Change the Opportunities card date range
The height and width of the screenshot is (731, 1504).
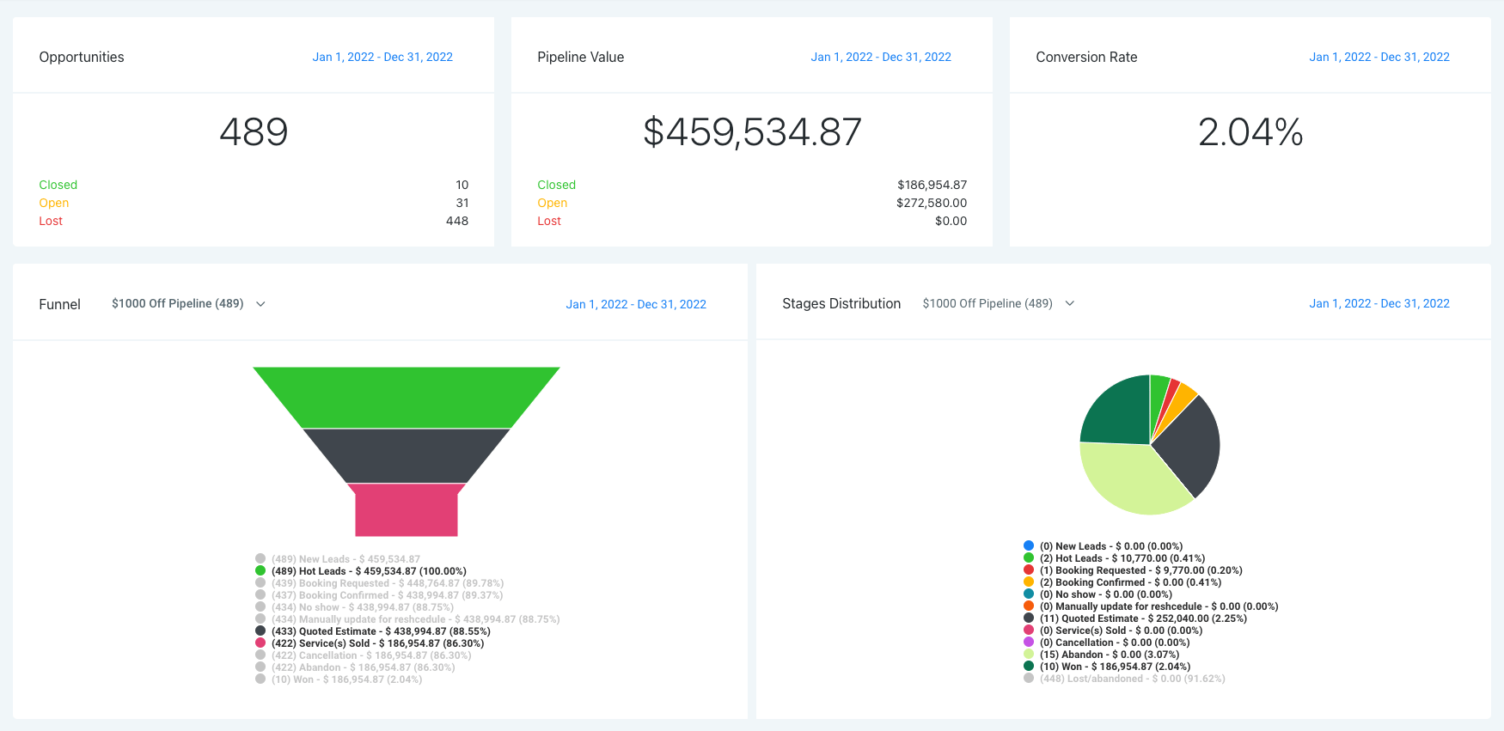click(382, 57)
